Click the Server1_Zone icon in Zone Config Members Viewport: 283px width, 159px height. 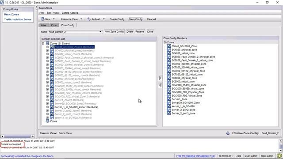pos(169,99)
